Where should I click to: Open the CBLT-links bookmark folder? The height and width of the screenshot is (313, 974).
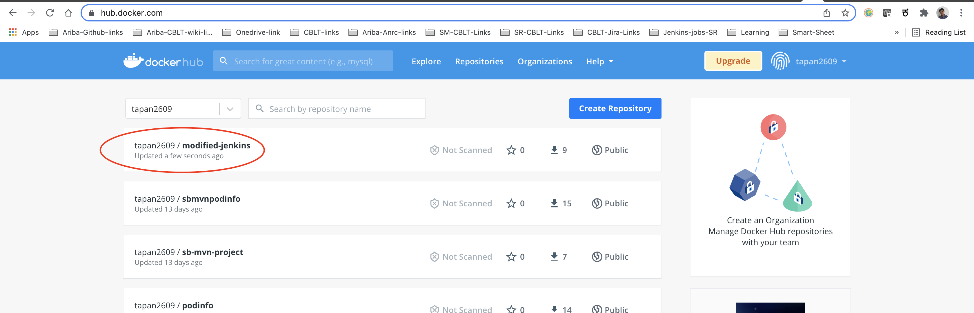(x=314, y=32)
